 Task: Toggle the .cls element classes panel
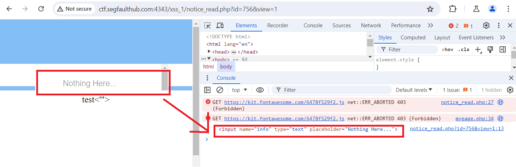click(463, 50)
